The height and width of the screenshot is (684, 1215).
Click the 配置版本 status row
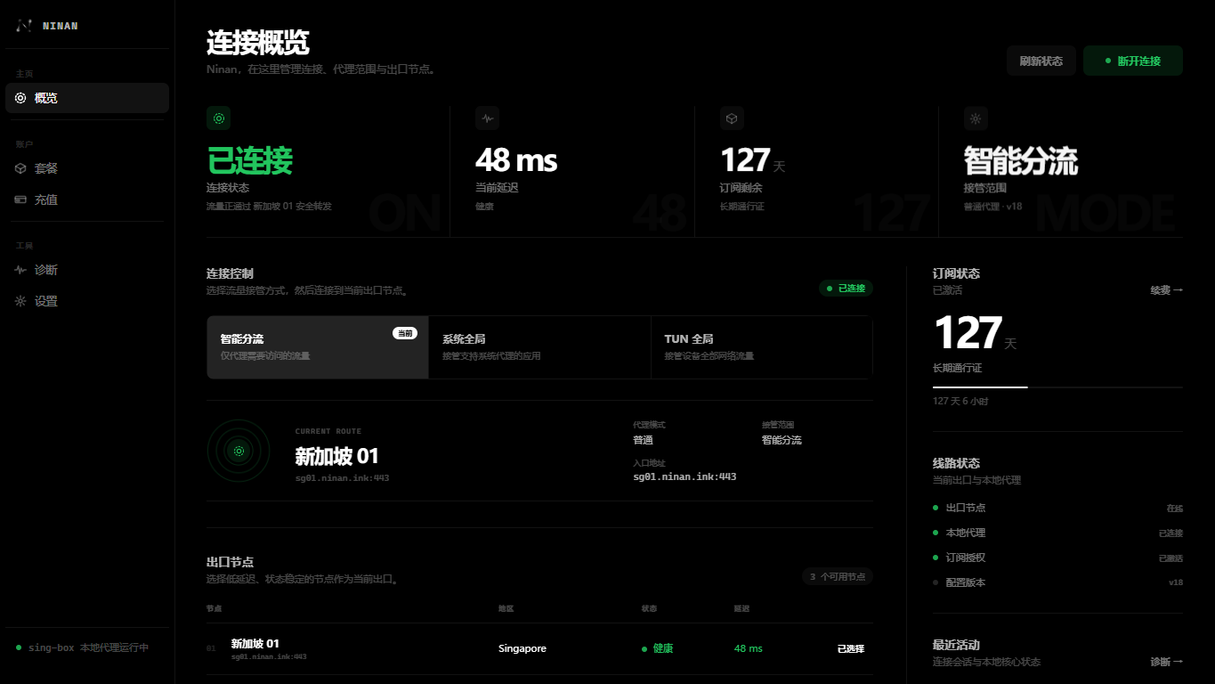click(1057, 582)
